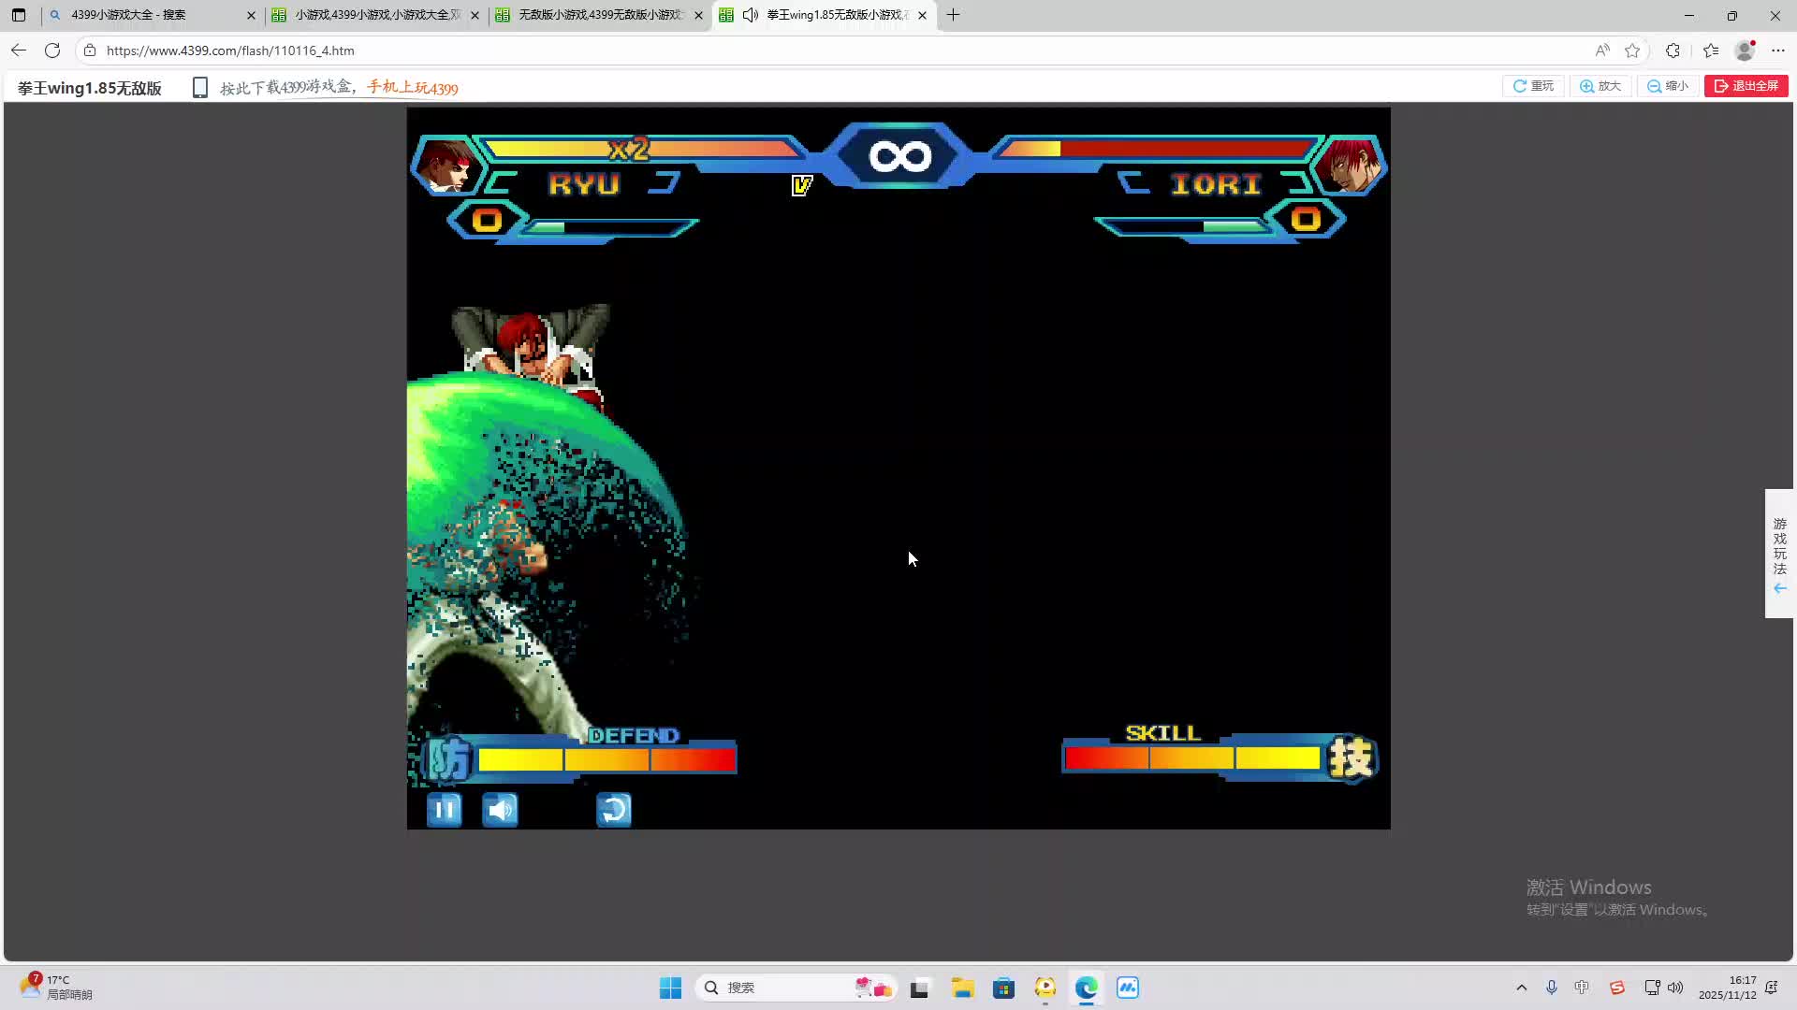Click the game restart arrow icon
This screenshot has width=1797, height=1010.
click(613, 810)
